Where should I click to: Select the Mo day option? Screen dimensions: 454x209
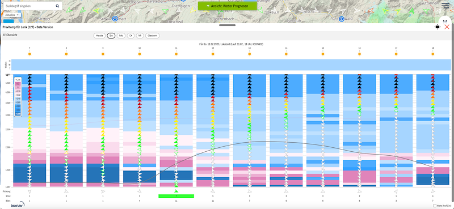point(121,36)
